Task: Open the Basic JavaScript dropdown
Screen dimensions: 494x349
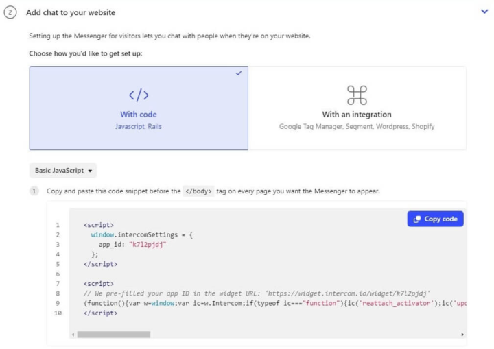Action: click(x=65, y=170)
